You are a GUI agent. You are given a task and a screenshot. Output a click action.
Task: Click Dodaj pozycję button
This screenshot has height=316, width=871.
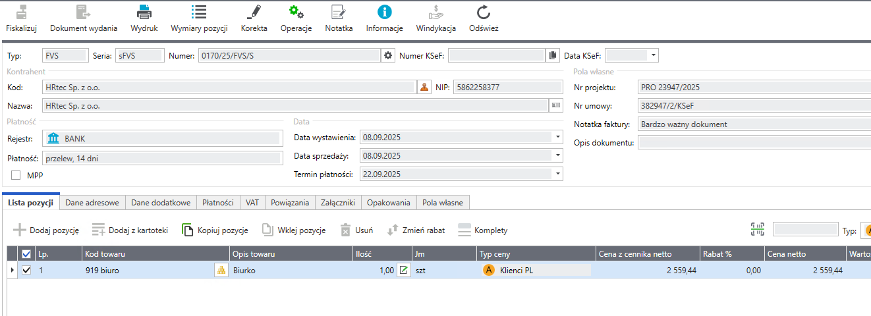click(x=46, y=230)
